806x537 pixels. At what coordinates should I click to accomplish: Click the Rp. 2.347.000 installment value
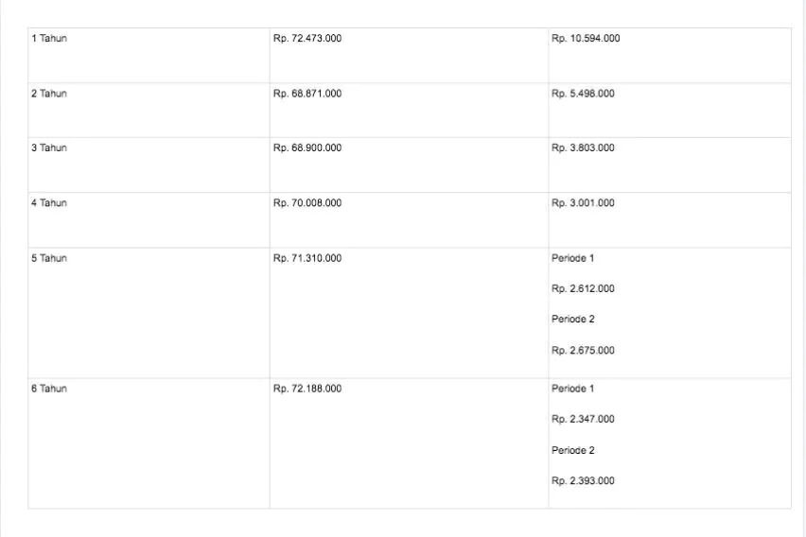click(583, 420)
